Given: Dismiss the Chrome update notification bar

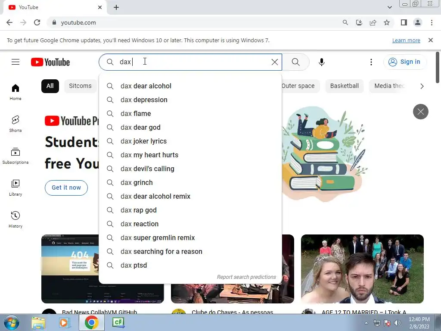Looking at the screenshot, I should coord(431,40).
